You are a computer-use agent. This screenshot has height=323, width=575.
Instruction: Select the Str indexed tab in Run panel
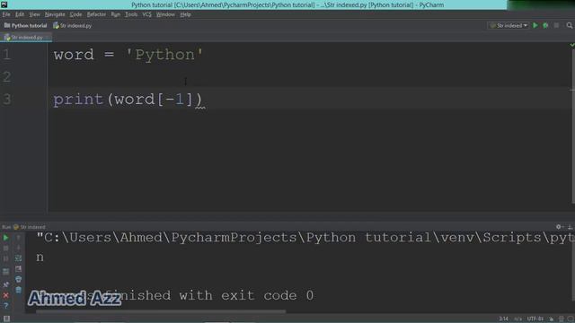[30, 227]
